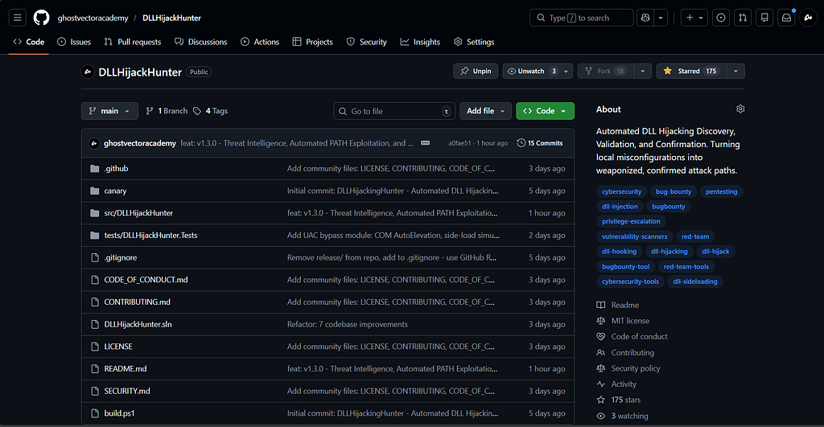Viewport: 824px width, 427px height.
Task: Switch to the Issues tab
Action: (74, 42)
